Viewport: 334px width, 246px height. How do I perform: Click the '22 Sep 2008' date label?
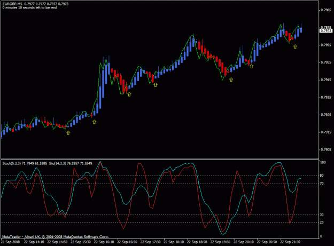coord(10,242)
